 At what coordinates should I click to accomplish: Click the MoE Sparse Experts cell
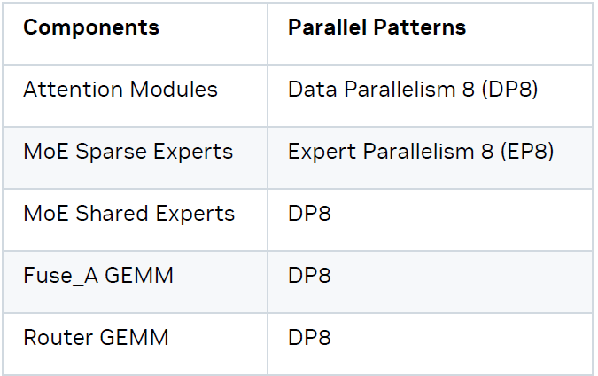click(x=128, y=152)
